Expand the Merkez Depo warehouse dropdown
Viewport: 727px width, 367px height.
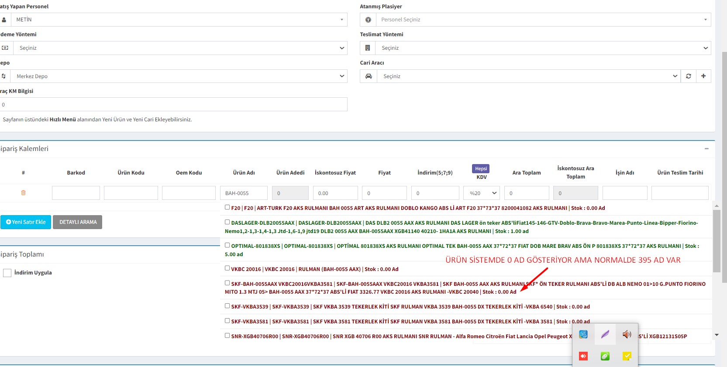tap(179, 76)
